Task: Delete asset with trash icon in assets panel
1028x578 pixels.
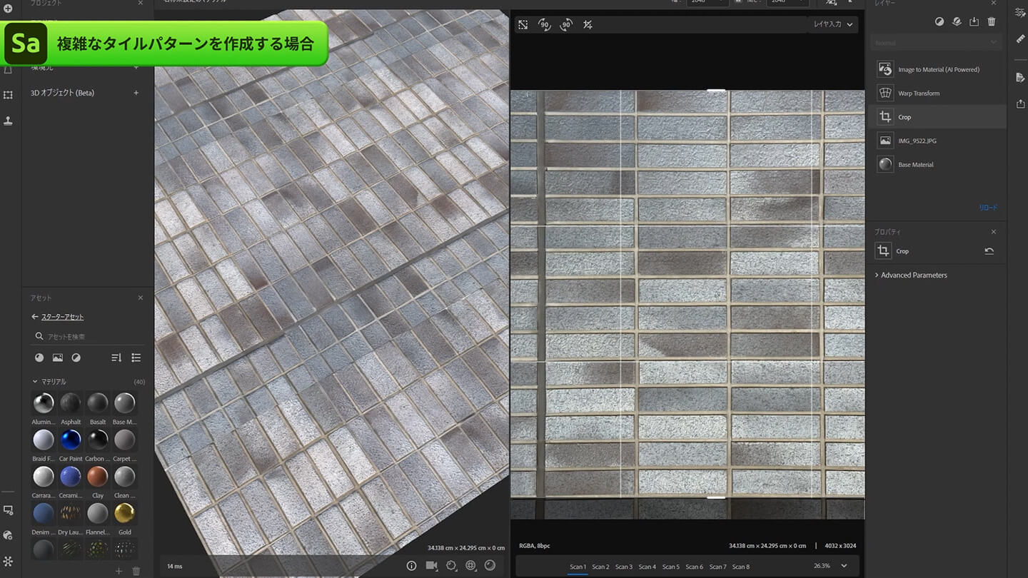Action: (136, 572)
